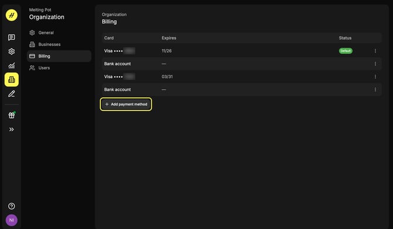This screenshot has width=393, height=229.
Task: Click the yellow app logo icon
Action: [12, 15]
